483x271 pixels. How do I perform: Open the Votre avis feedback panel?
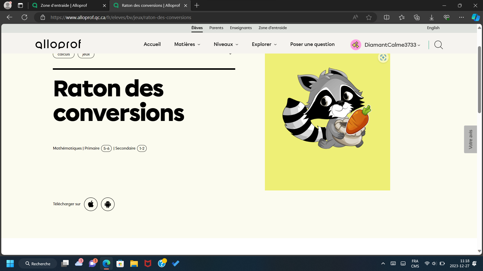tap(470, 139)
